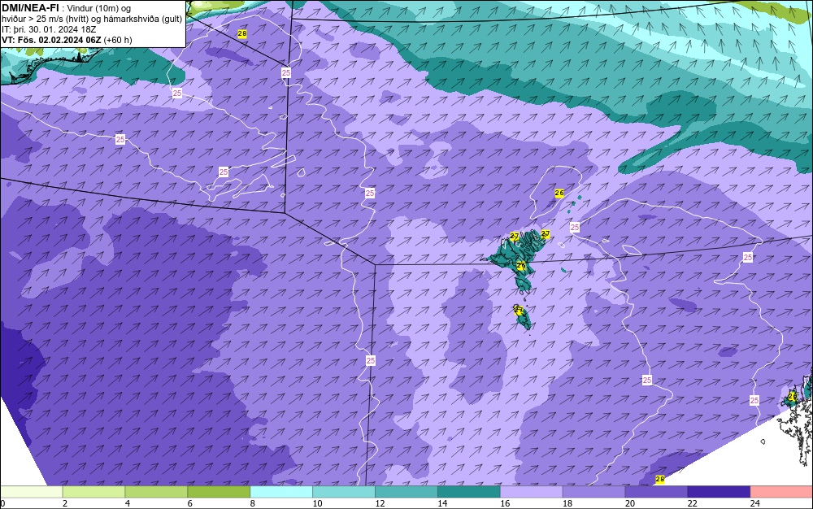Click the yellow 26 marker on the central Faroe Islands

click(x=521, y=265)
